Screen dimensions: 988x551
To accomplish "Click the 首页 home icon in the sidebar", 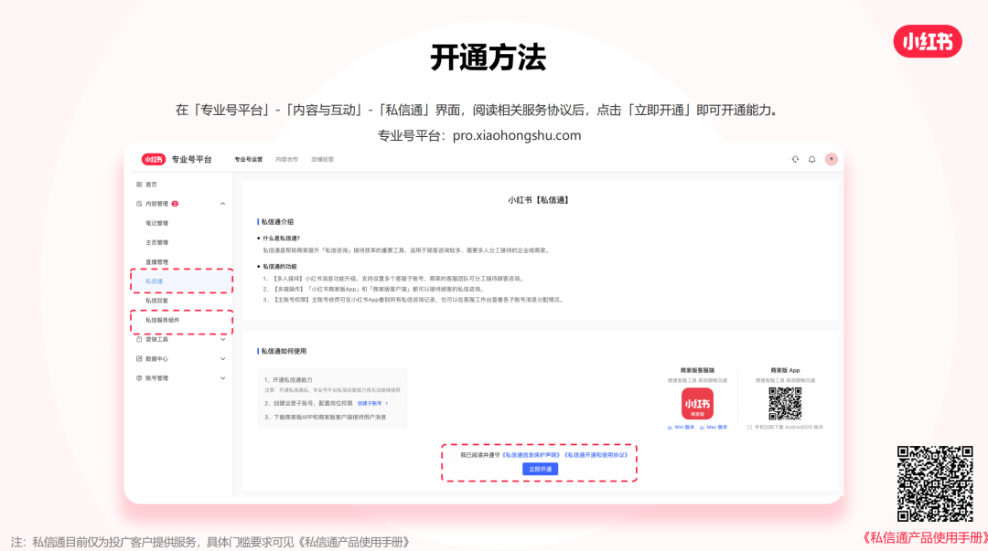I will (138, 186).
